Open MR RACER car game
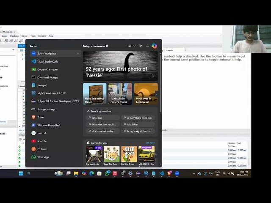This screenshot has height=203, width=271. coord(147,156)
